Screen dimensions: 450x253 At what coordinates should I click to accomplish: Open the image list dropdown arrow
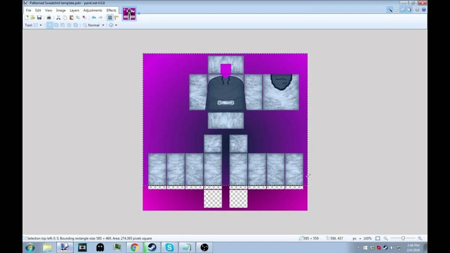coord(139,13)
